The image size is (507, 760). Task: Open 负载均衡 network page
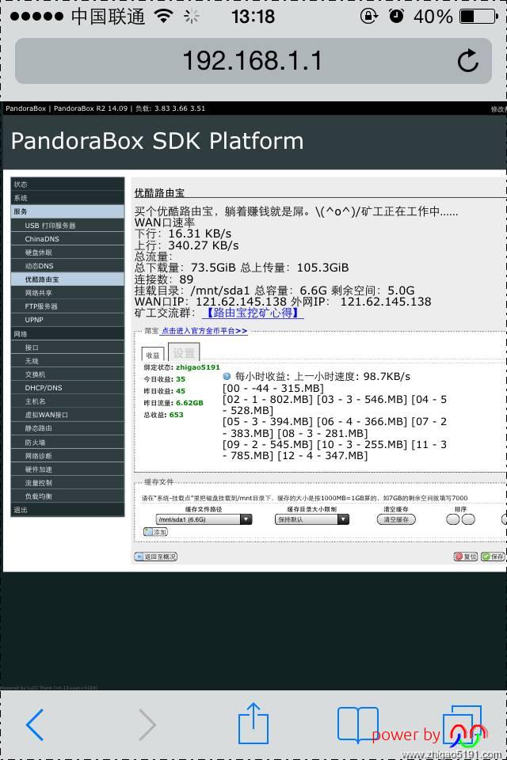click(67, 496)
